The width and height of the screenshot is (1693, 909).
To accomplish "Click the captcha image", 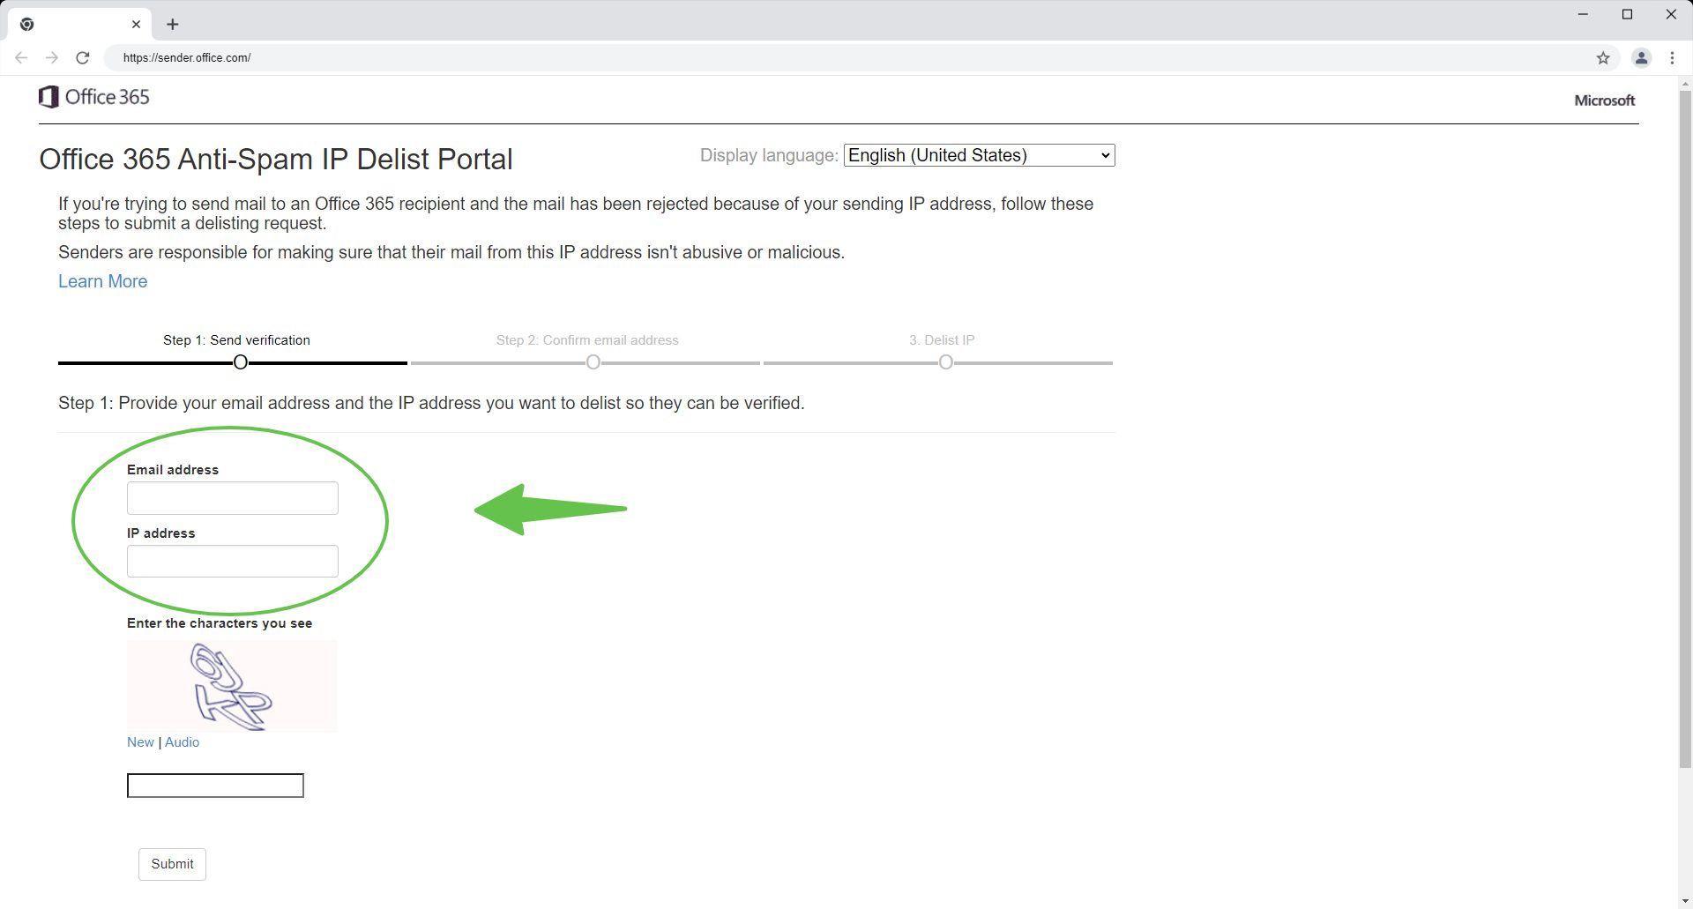I will coord(232,686).
